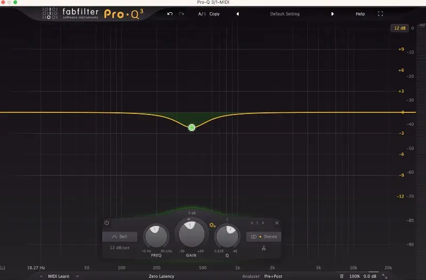
Task: Click the Undo arrow icon
Action: coord(170,14)
